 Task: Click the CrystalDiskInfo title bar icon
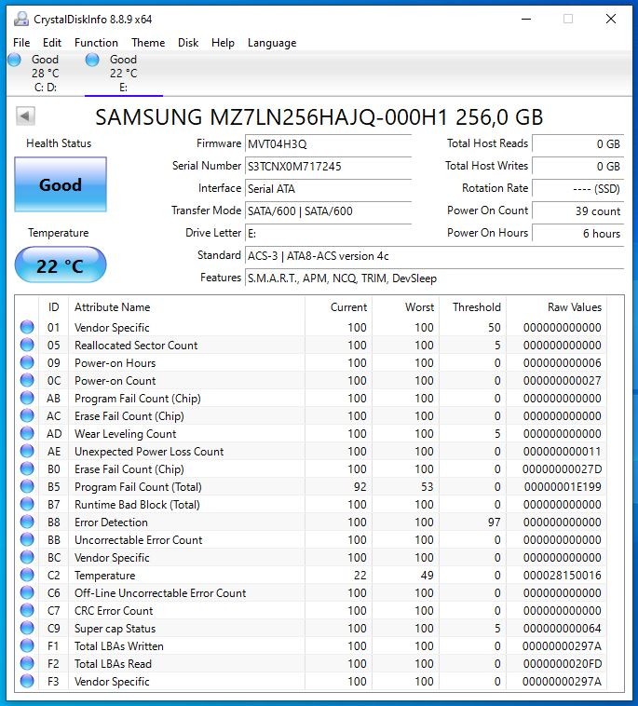pos(20,19)
